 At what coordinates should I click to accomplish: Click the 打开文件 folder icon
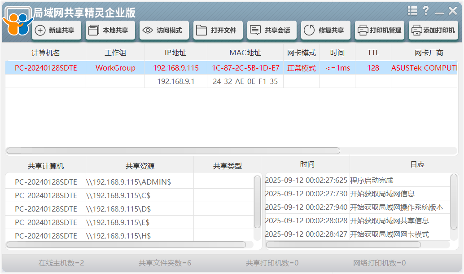pos(201,31)
